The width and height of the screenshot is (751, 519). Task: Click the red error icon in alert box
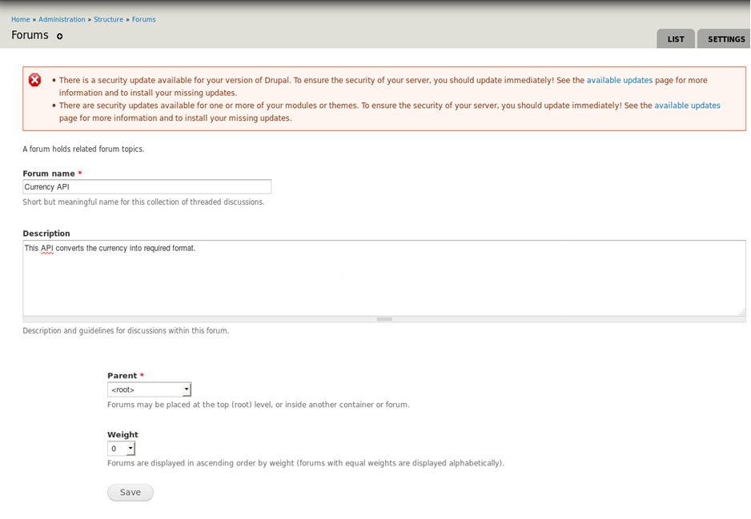[x=34, y=80]
